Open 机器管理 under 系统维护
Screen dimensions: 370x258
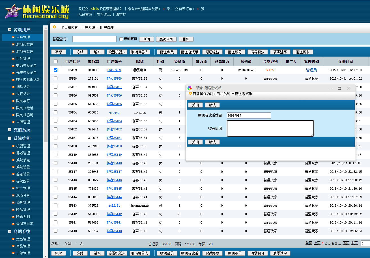13,146
